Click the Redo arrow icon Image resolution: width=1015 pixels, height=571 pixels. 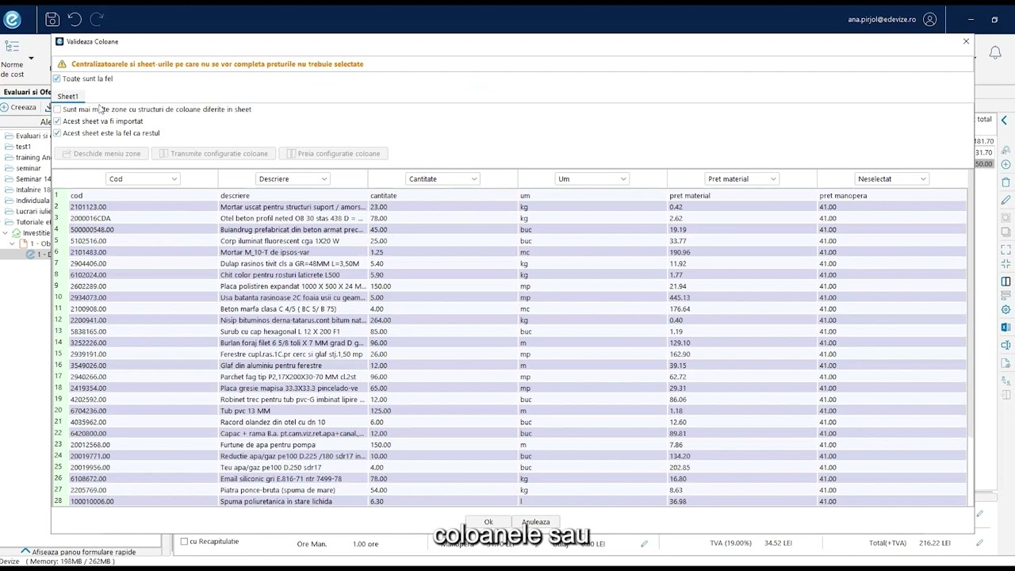97,19
